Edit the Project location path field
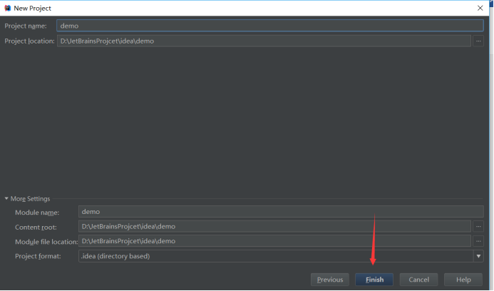This screenshot has width=494, height=291. [x=264, y=41]
